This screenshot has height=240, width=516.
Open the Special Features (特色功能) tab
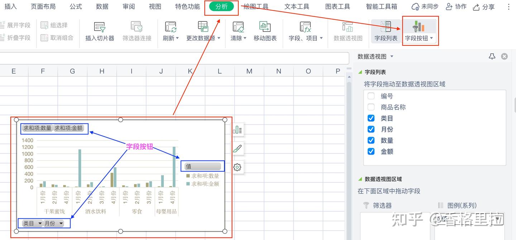tap(187, 6)
